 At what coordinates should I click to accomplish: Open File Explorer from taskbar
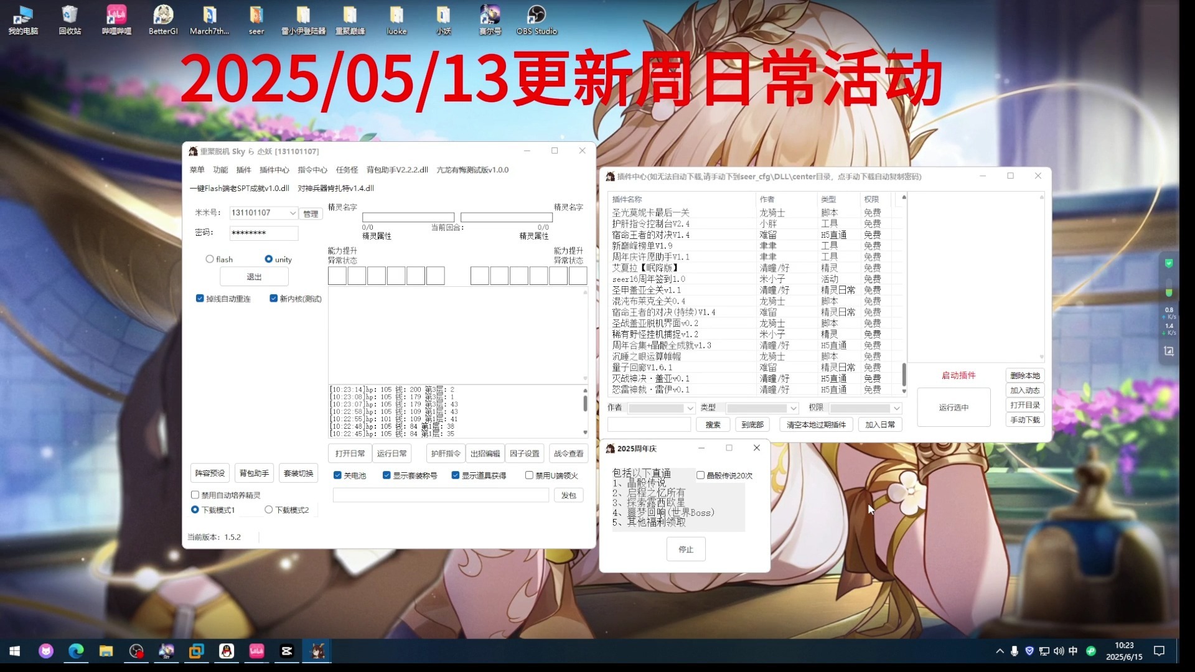[x=106, y=651]
